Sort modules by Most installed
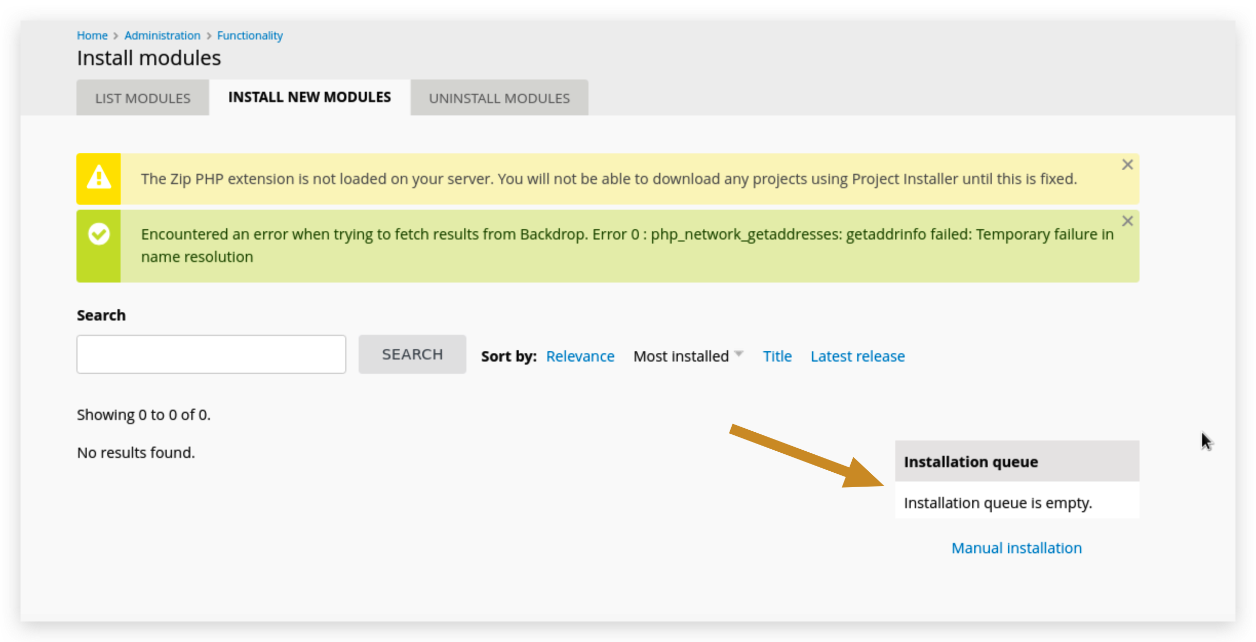Image resolution: width=1256 pixels, height=642 pixels. 681,356
